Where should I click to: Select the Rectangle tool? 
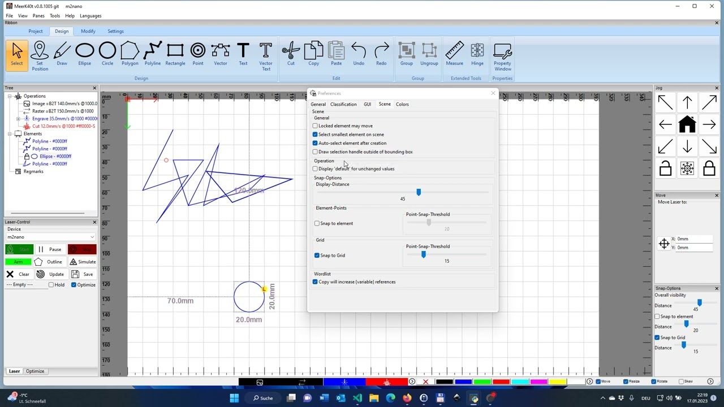(x=175, y=55)
